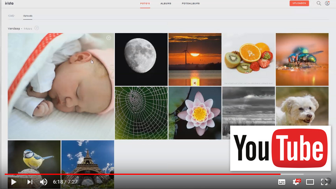This screenshot has height=189, width=336.
Task: Open the search magnifier icon
Action: coord(319,3)
